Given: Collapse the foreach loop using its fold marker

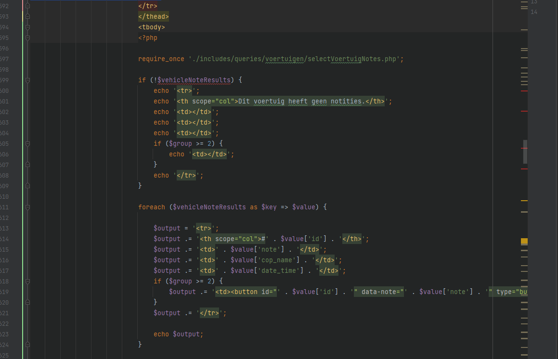Looking at the screenshot, I should [27, 207].
